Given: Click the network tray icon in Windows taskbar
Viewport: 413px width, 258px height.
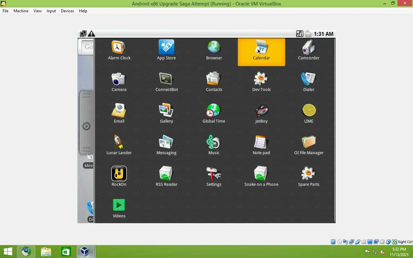Looking at the screenshot, I should pos(375,252).
